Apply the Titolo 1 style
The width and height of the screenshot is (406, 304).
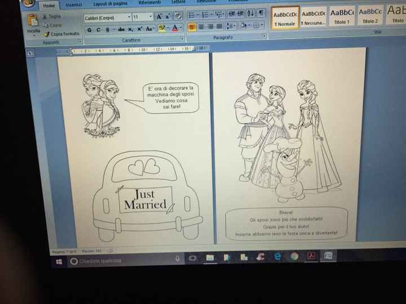point(342,23)
